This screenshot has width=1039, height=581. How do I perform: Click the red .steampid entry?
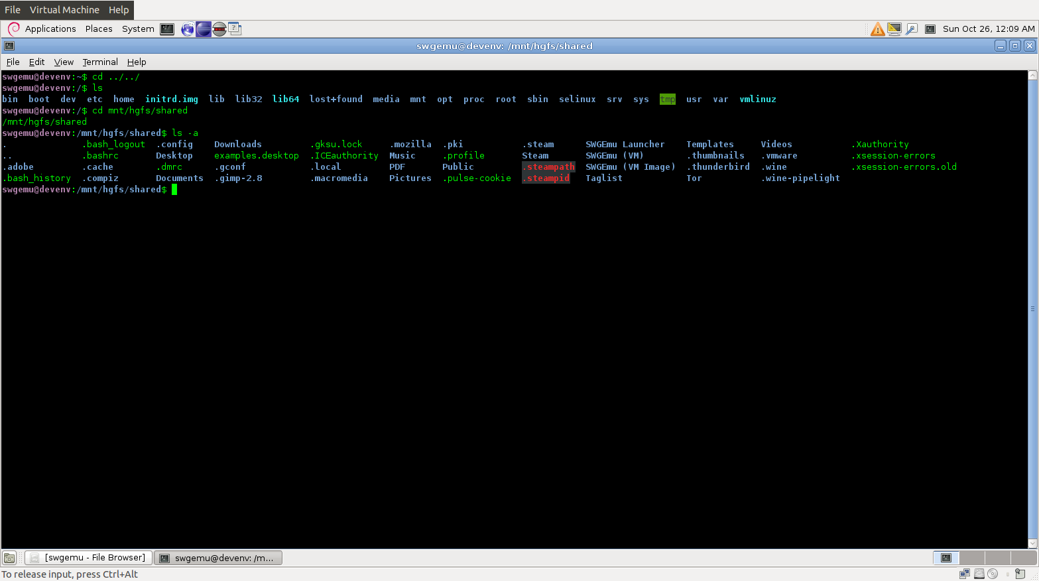coord(546,178)
